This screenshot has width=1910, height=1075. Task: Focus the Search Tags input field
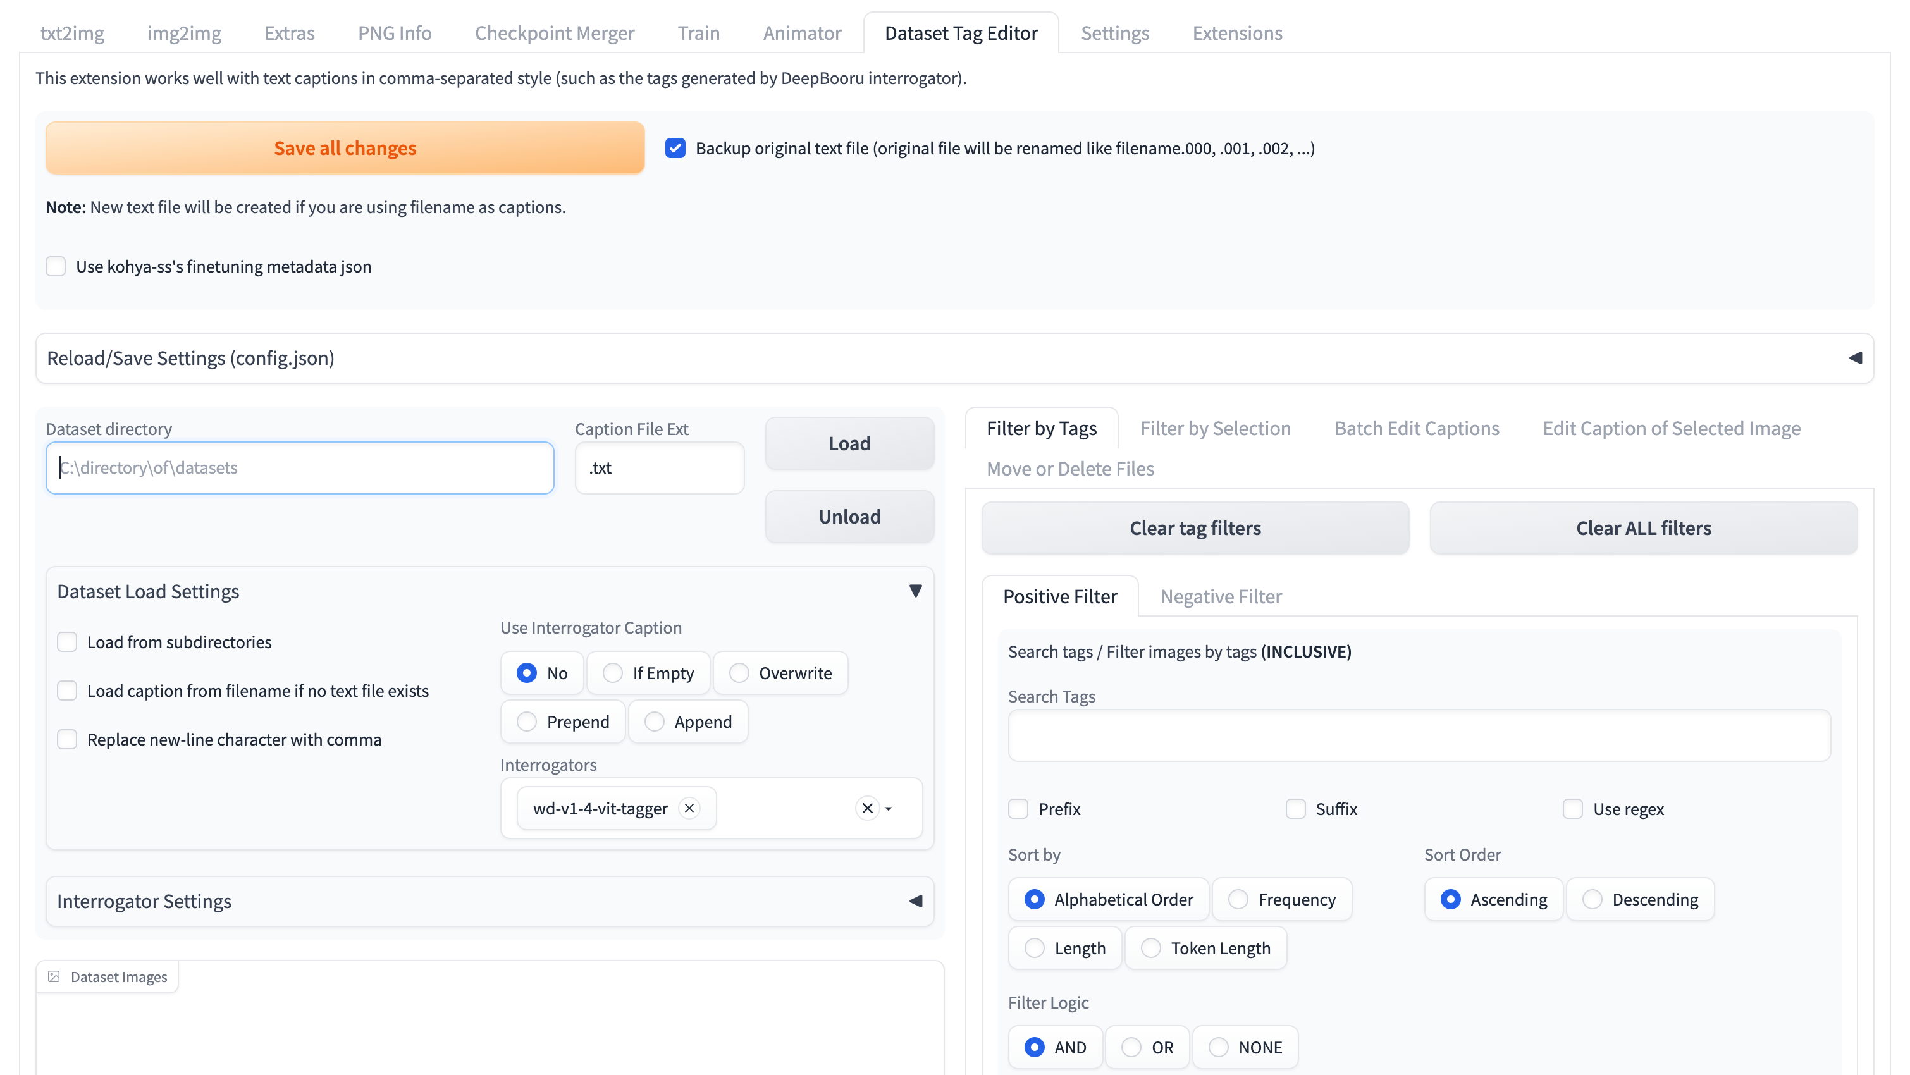click(1419, 735)
